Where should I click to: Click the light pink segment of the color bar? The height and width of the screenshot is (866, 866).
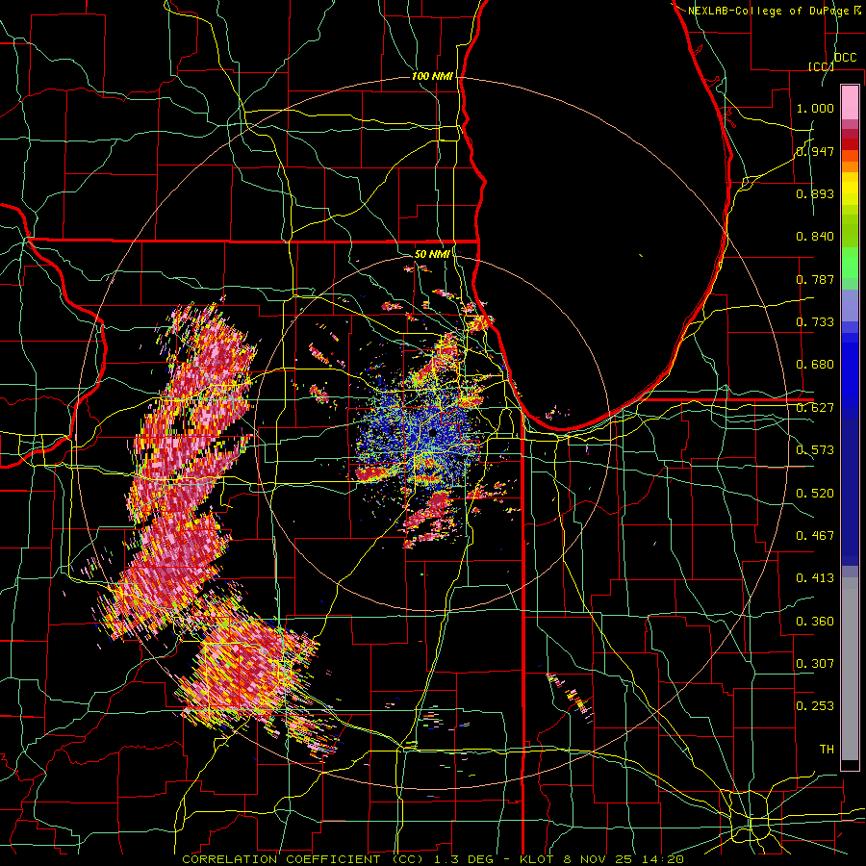850,102
